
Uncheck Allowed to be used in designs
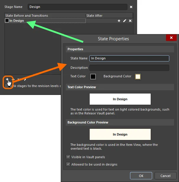(x=68, y=164)
